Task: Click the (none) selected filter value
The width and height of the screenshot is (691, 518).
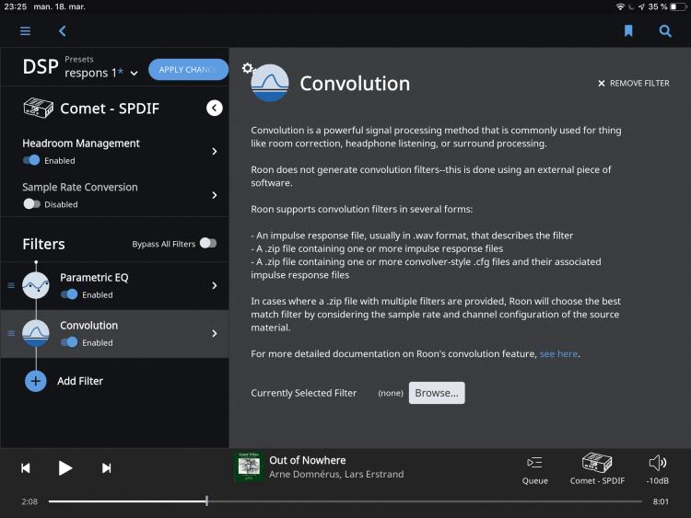Action: click(391, 393)
